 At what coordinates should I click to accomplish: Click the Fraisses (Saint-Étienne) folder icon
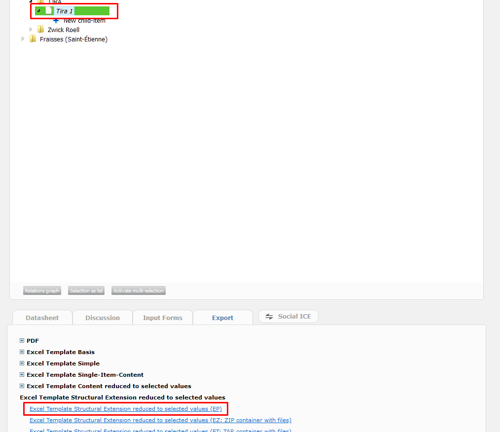(33, 39)
